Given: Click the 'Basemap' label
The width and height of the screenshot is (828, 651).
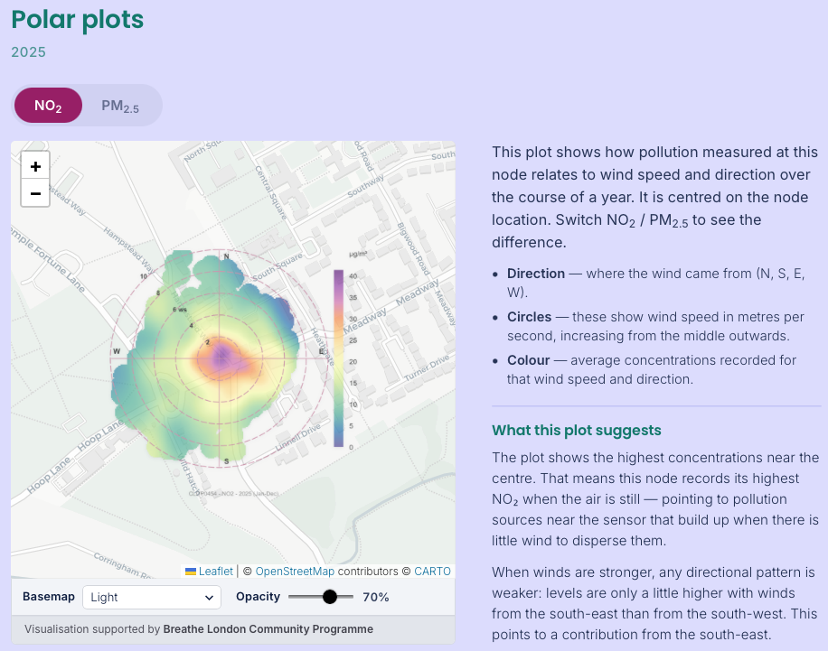Looking at the screenshot, I should 49,596.
